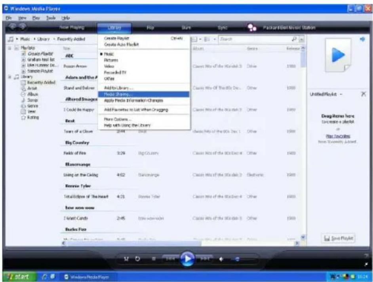Switch to the Sync tab

[x=222, y=28]
